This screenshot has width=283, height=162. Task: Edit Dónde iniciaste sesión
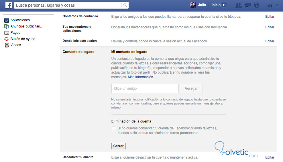[x=270, y=41]
